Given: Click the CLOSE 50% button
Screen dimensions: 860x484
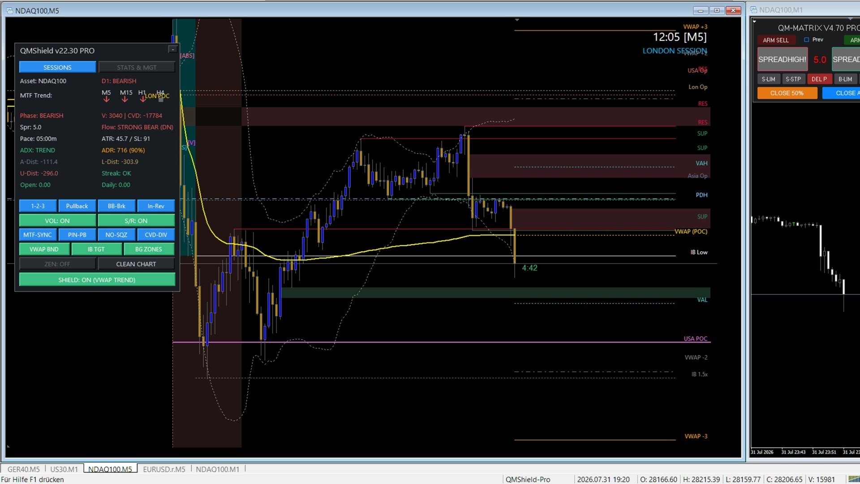Looking at the screenshot, I should point(787,93).
